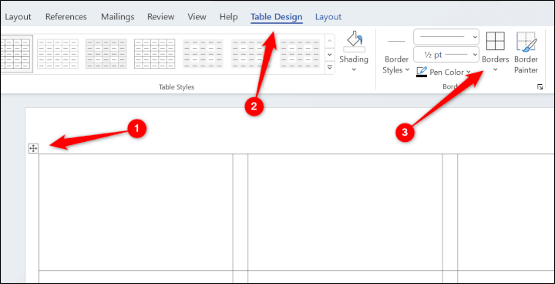Open the Table Design tab
The width and height of the screenshot is (555, 284).
[277, 17]
